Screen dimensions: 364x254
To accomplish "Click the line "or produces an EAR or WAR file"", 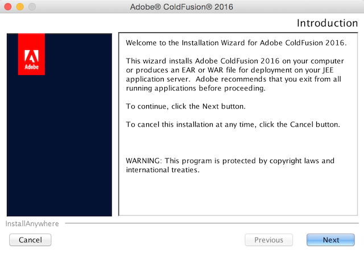I will (230, 70).
